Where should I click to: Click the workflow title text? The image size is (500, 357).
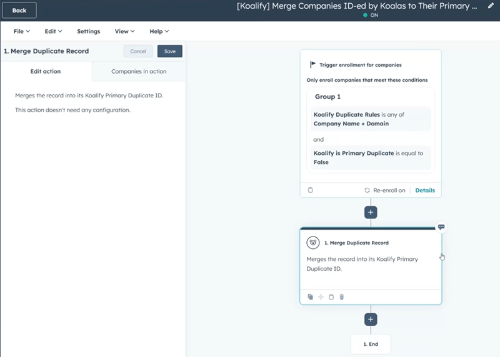pos(357,6)
